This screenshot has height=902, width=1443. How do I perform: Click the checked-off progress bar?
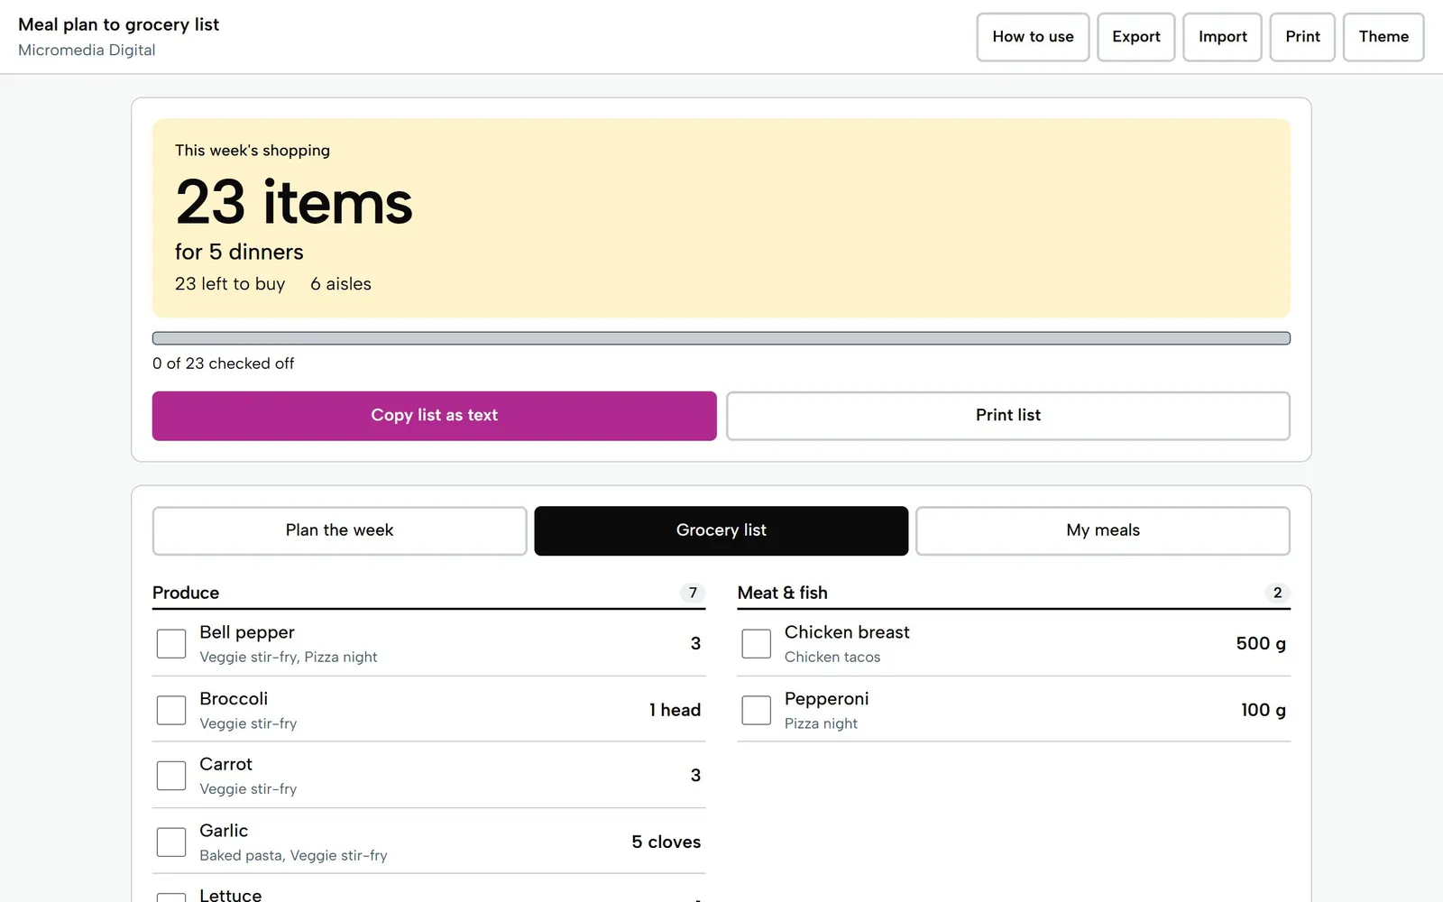click(721, 338)
